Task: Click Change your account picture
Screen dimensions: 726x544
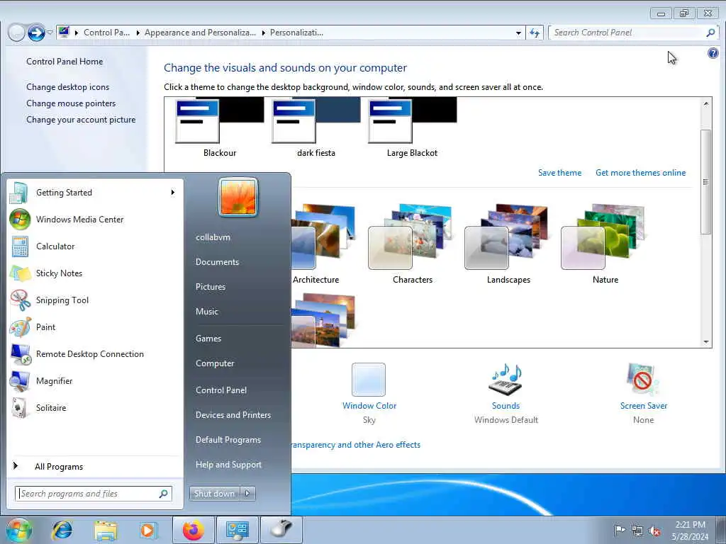Action: point(81,119)
